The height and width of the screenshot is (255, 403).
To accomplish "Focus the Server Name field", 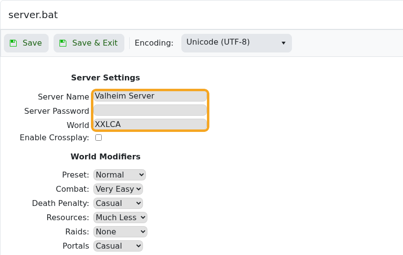I will (150, 96).
